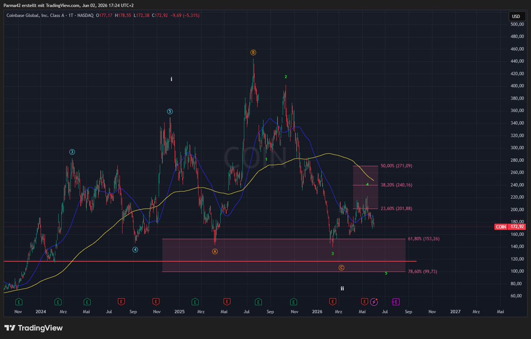Open the green earnings marker for November 2025

(x=293, y=301)
